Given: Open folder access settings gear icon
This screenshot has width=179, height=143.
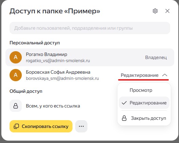Looking at the screenshot, I should (155, 11).
